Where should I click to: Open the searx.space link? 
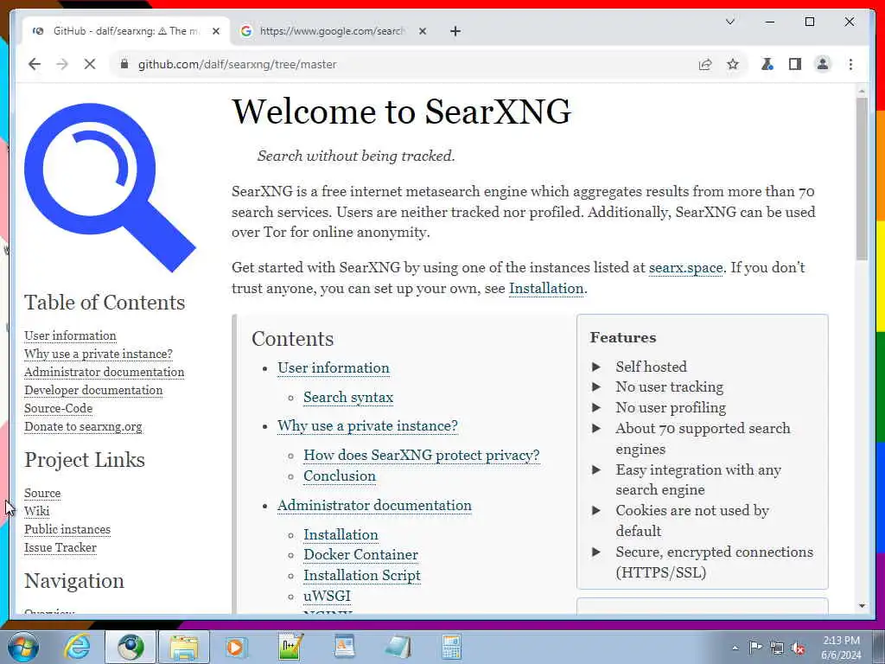point(685,268)
